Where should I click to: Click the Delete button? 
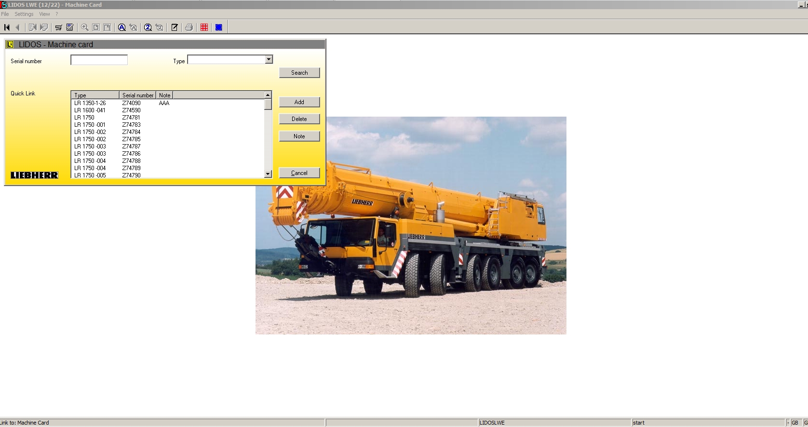click(x=299, y=119)
